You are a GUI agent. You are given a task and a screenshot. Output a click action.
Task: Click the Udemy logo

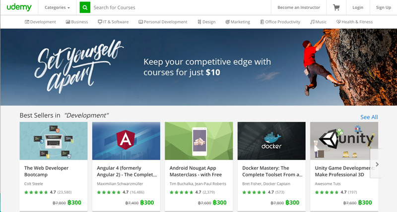(19, 7)
